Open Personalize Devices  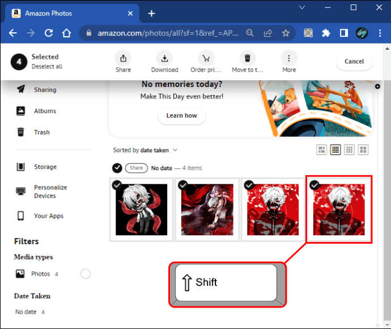pyautogui.click(x=50, y=191)
